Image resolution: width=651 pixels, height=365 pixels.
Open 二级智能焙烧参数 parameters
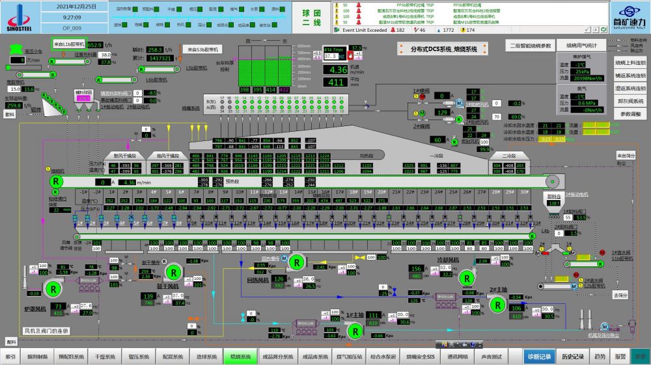point(531,45)
